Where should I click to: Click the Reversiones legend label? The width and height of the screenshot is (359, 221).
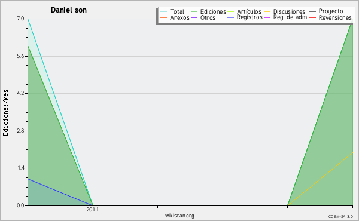pyautogui.click(x=335, y=17)
